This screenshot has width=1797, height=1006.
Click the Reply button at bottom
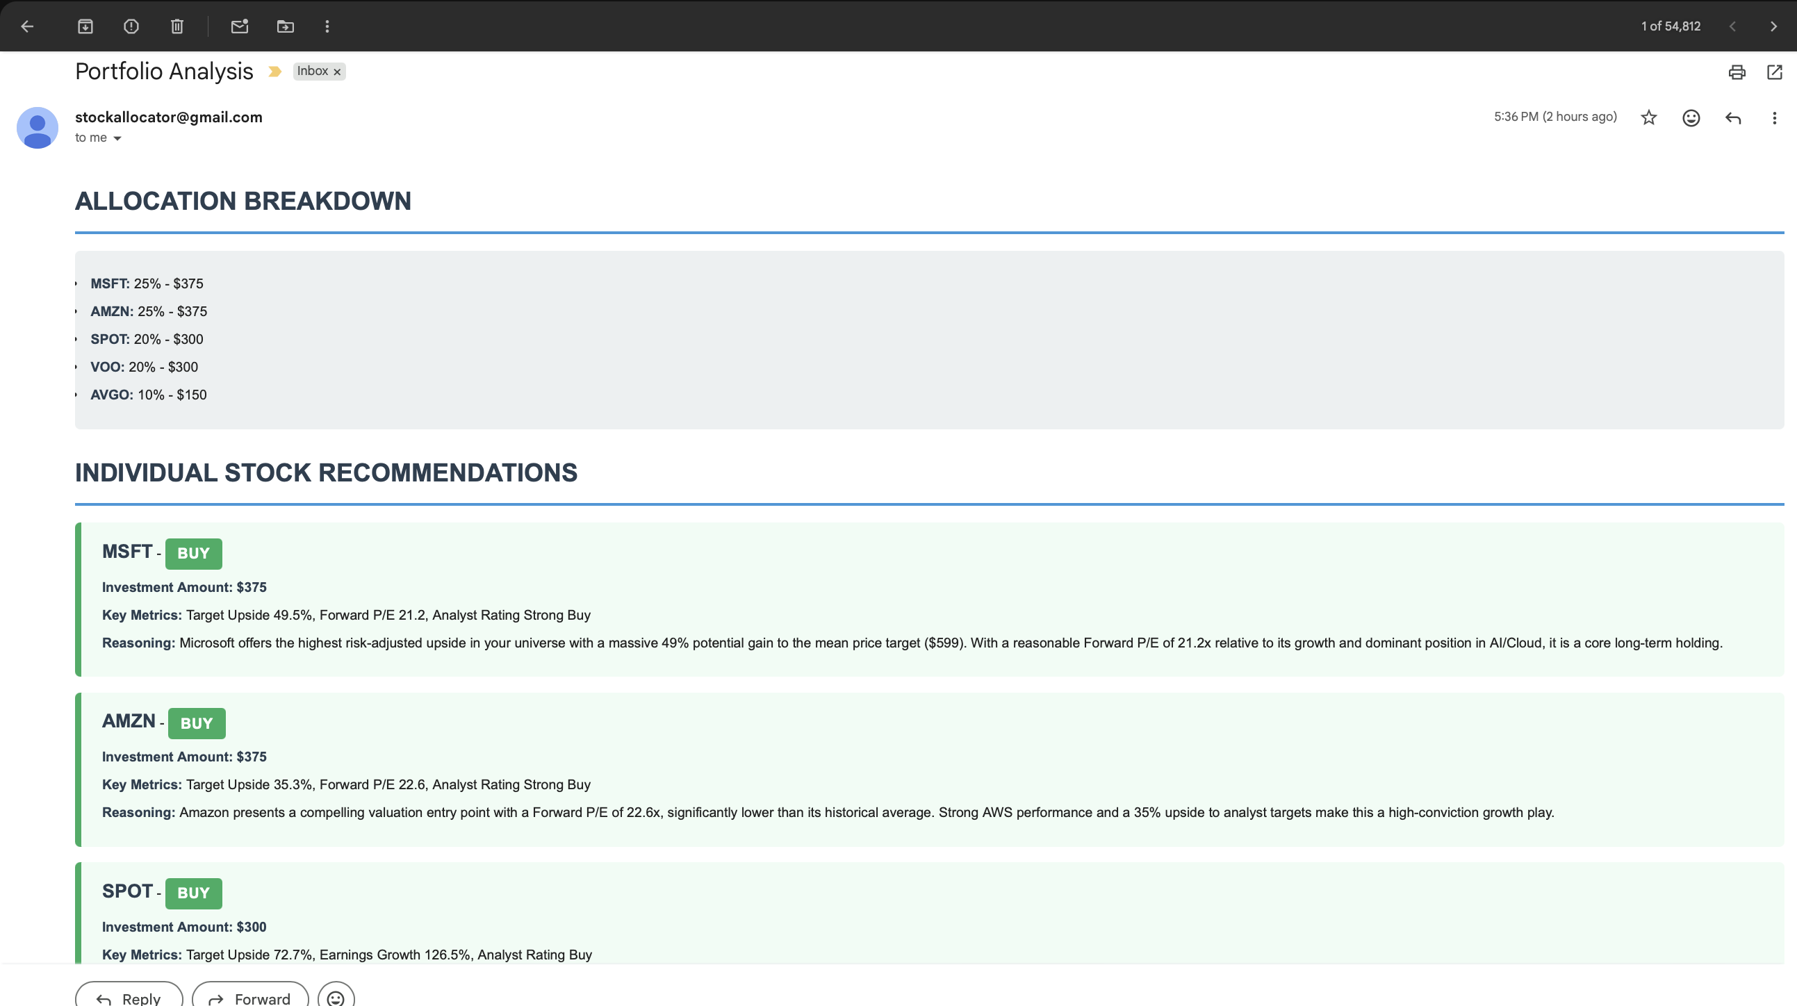click(x=129, y=998)
